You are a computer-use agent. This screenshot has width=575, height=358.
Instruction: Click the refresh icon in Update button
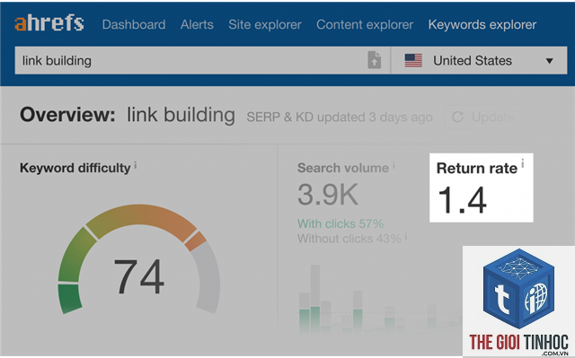coord(457,118)
